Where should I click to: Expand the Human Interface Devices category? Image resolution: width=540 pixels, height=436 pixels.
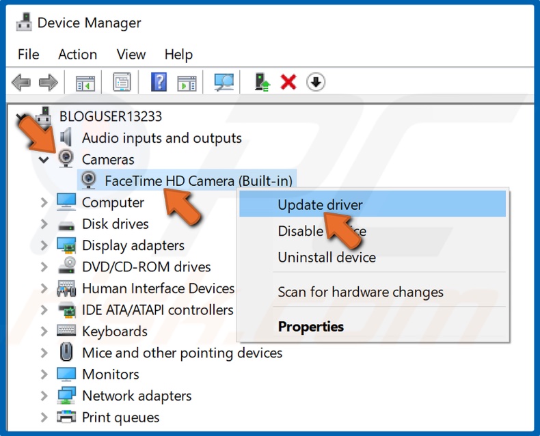[44, 288]
